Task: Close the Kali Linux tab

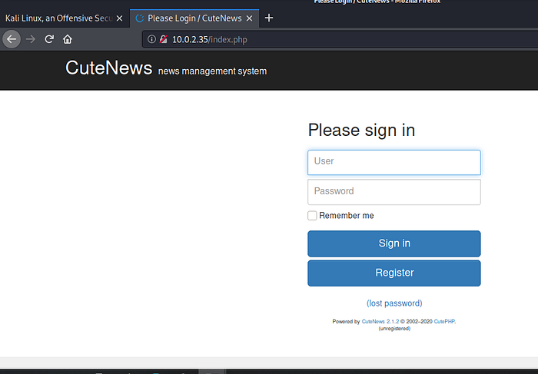Action: click(x=119, y=18)
